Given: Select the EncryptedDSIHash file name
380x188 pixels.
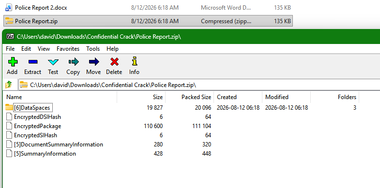Looking at the screenshot, I should 37,117.
